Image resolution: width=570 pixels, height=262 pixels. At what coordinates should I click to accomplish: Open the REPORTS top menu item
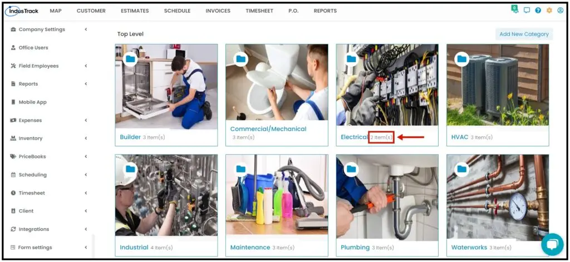[x=325, y=11]
